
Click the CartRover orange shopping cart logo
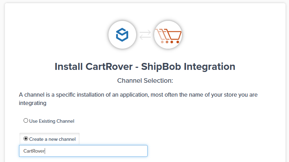click(x=168, y=35)
